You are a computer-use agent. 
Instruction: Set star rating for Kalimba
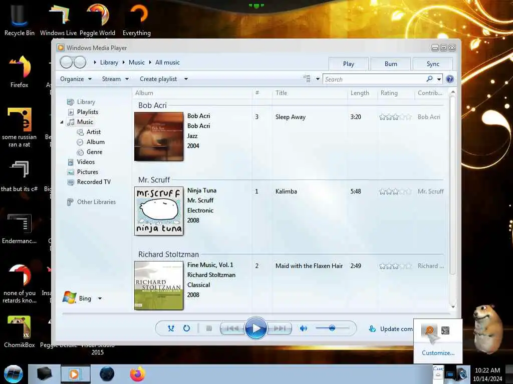(395, 191)
